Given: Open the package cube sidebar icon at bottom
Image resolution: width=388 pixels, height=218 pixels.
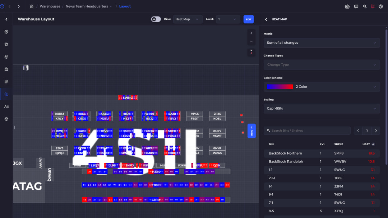Looking at the screenshot, I should 6,119.
